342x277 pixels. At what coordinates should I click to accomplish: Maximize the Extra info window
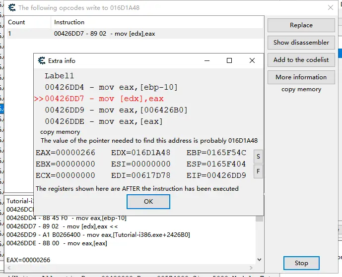tap(229, 60)
